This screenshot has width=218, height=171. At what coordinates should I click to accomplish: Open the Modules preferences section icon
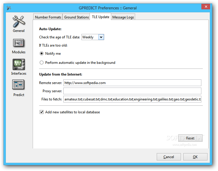click(18, 43)
